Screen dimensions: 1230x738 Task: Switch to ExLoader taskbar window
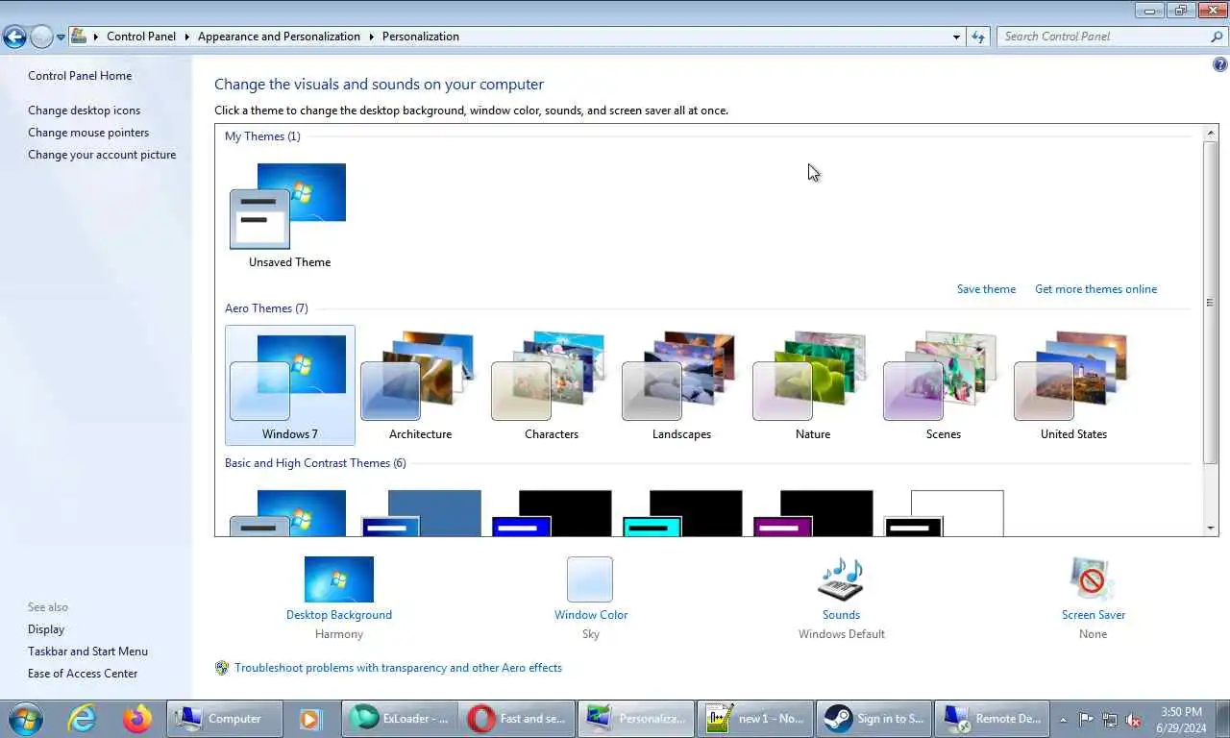[x=400, y=719]
